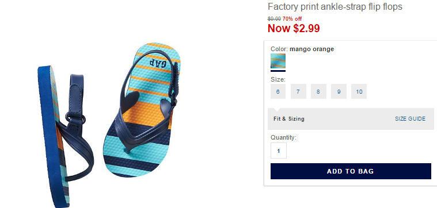This screenshot has height=208, width=437.
Task: Click the product title 'Factory print ankle-strap flip flops'
Action: [335, 6]
